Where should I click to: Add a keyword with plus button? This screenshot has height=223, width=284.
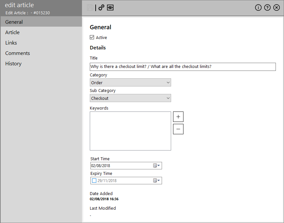click(178, 117)
